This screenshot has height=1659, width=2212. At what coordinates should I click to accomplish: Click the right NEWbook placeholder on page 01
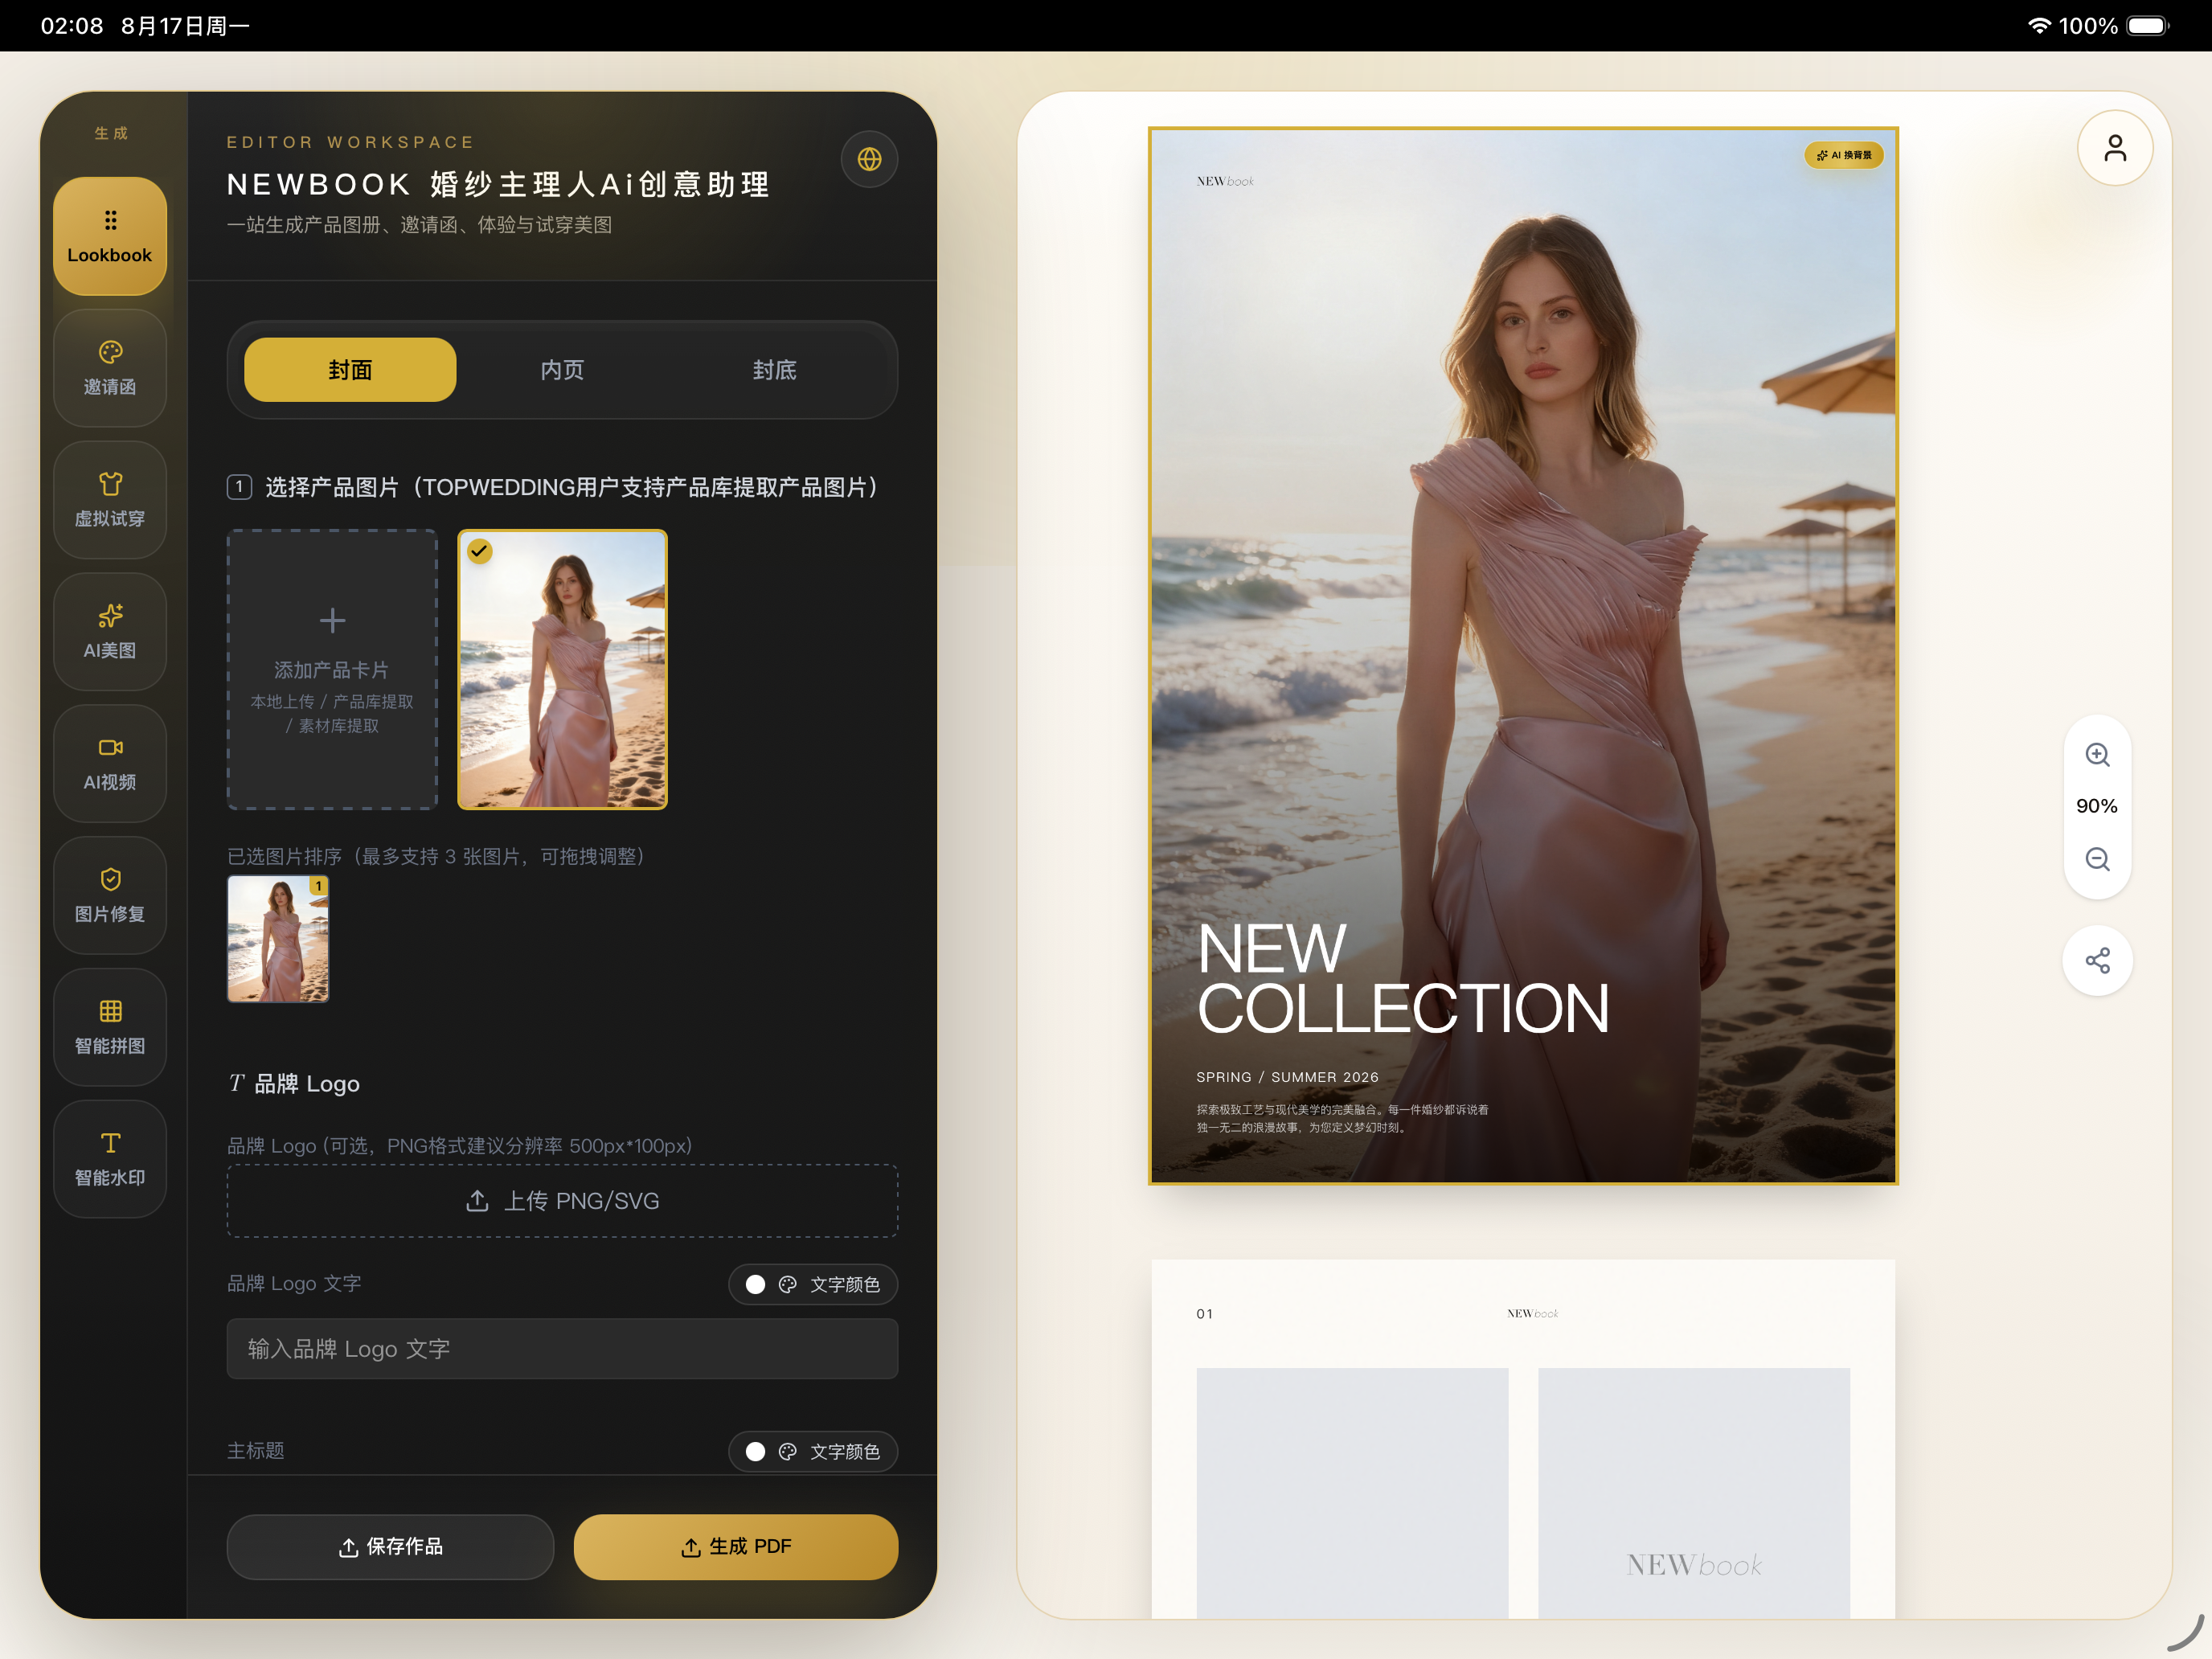coord(1694,1493)
